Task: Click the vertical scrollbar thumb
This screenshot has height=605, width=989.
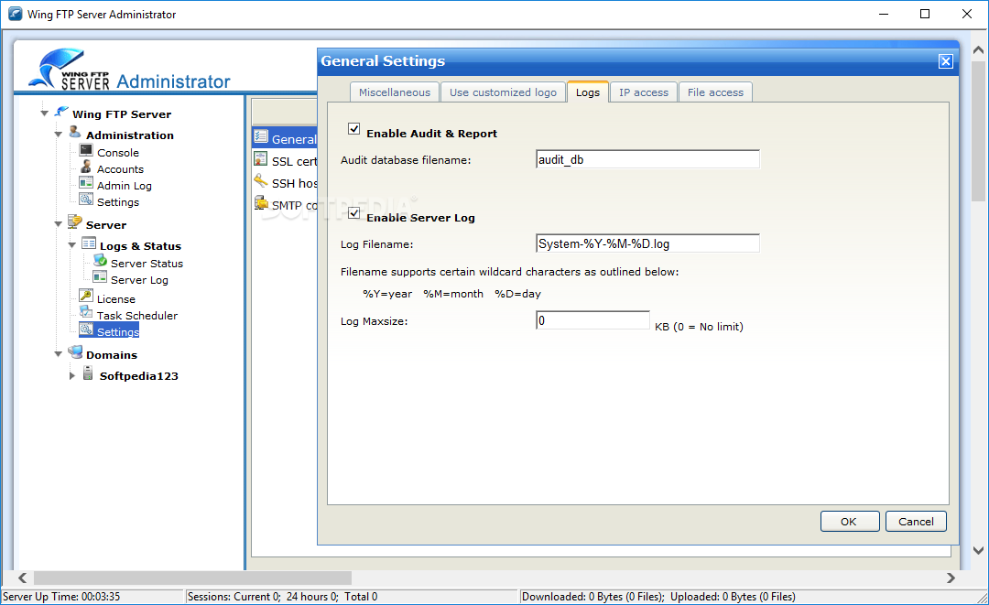Action: (978, 131)
